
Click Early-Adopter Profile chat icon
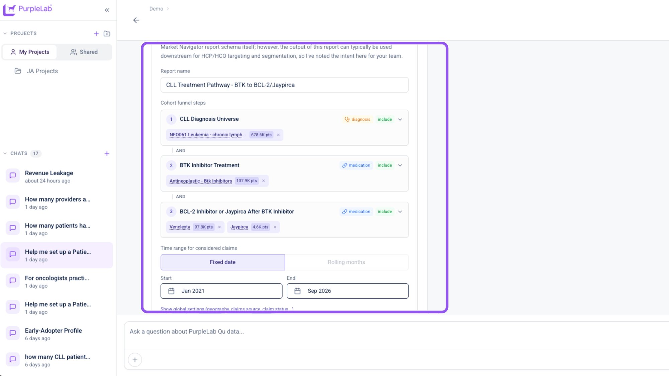click(13, 333)
